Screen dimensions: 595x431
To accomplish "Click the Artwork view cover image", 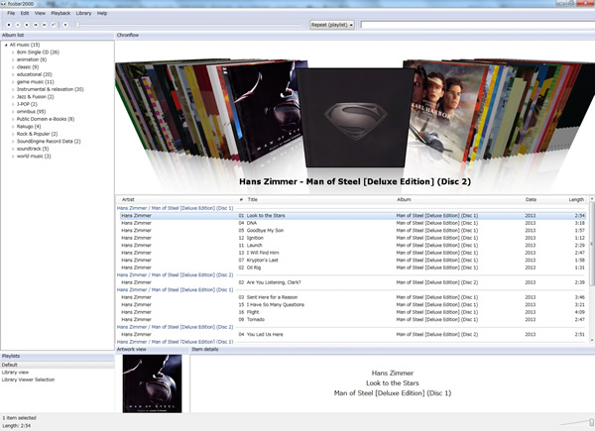I will click(152, 383).
